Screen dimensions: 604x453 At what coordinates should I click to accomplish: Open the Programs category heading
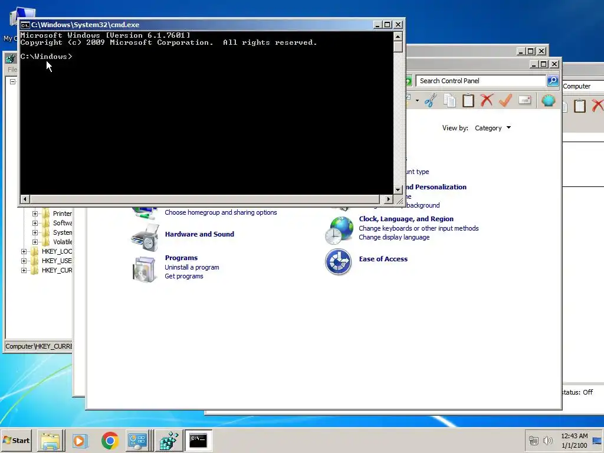[x=182, y=258]
